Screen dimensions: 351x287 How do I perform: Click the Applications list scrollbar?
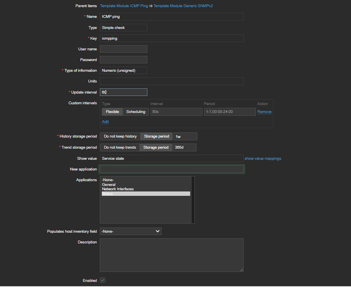click(x=193, y=200)
